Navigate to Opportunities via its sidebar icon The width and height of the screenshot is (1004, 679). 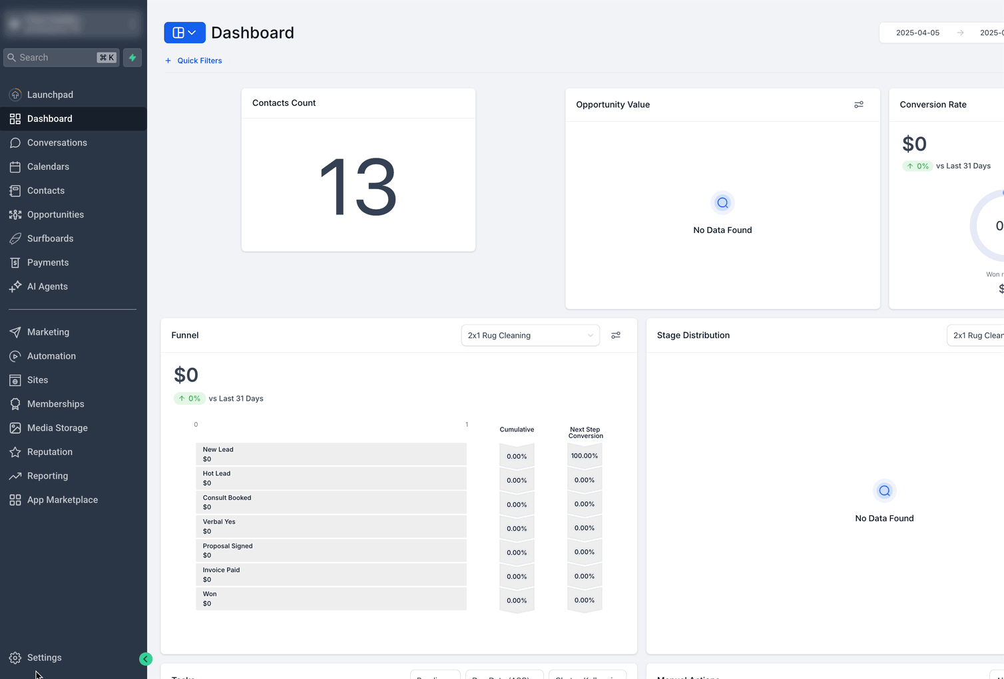tap(15, 214)
